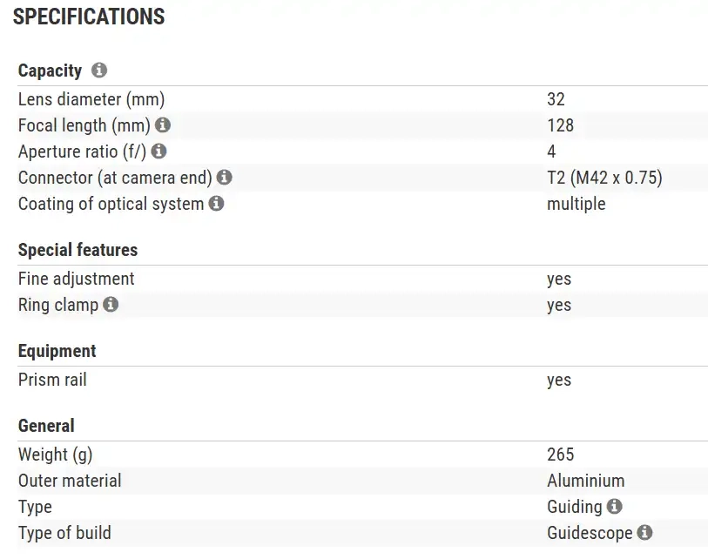Image resolution: width=708 pixels, height=559 pixels.
Task: Click info icon for Coating of optical system
Action: coord(216,204)
